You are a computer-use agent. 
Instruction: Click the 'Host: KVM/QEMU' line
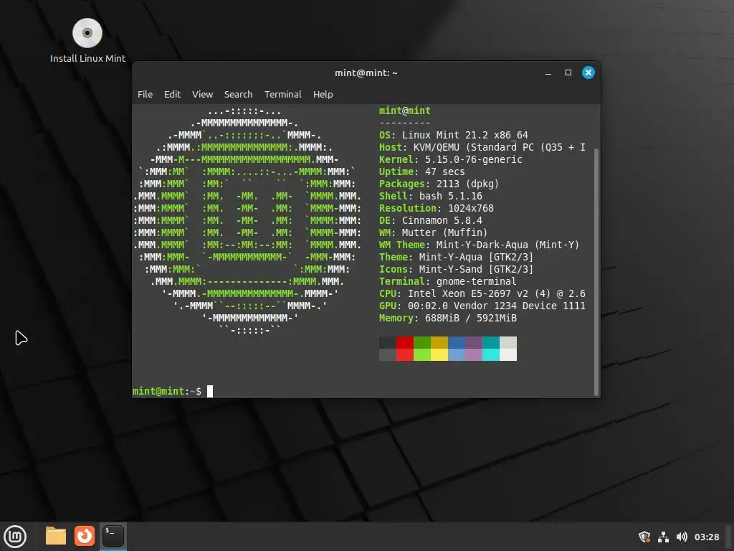coord(482,147)
